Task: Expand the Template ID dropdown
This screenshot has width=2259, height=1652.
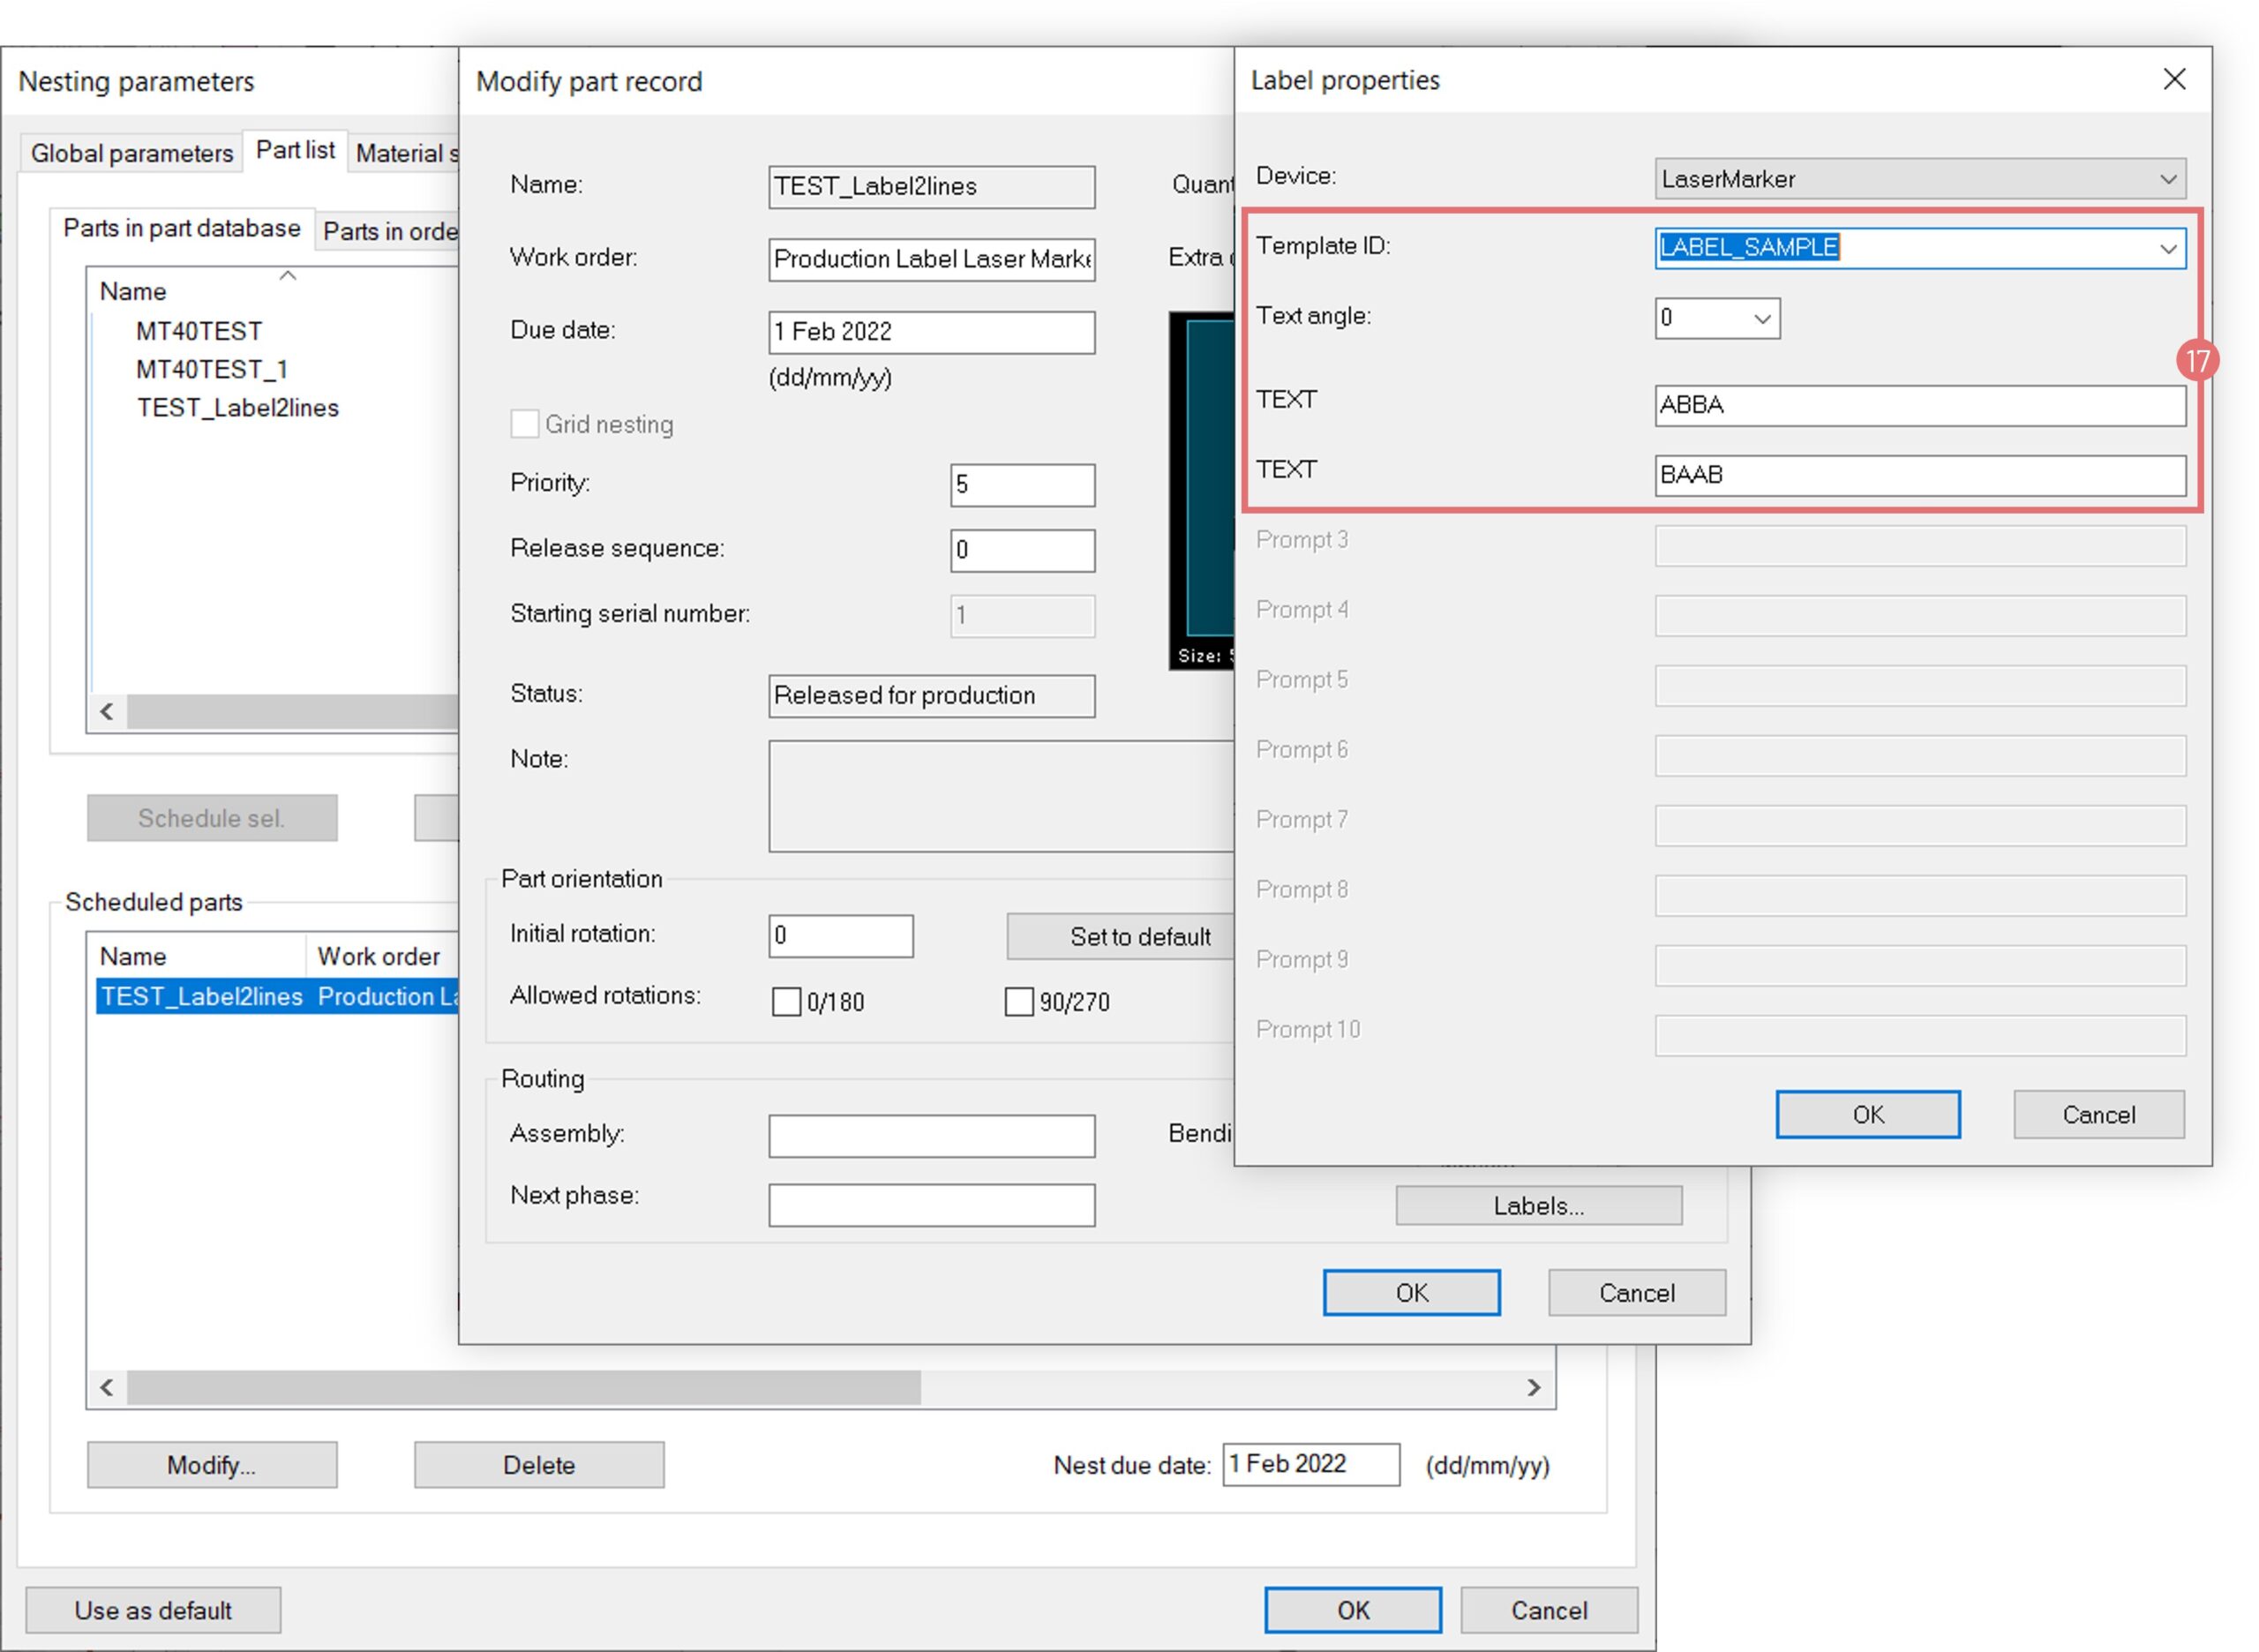Action: click(2166, 248)
